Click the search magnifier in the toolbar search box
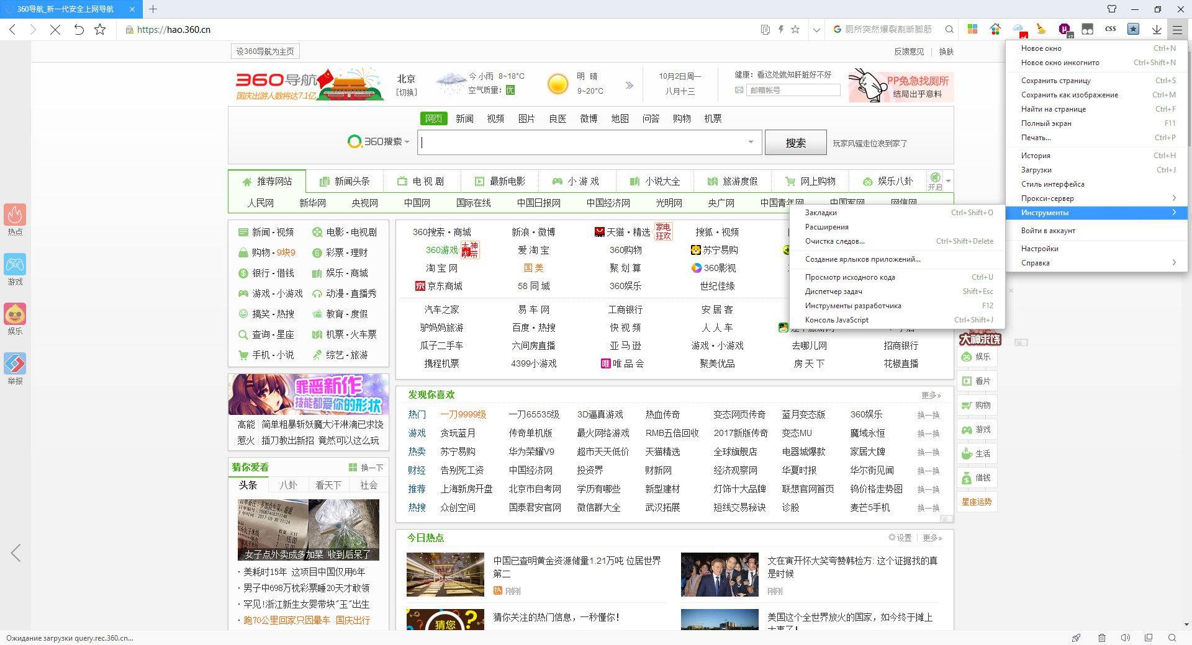1192x645 pixels. click(x=949, y=29)
